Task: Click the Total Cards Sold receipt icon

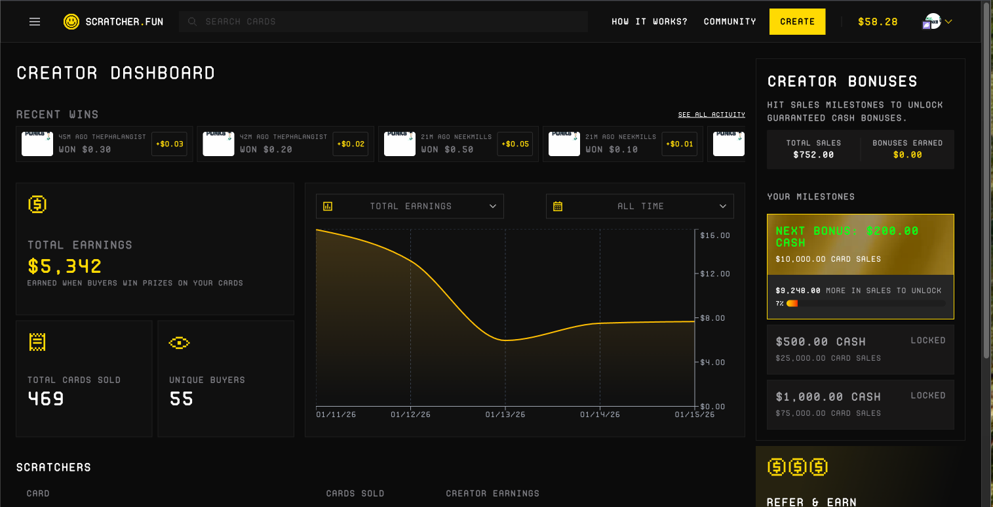Action: (37, 342)
